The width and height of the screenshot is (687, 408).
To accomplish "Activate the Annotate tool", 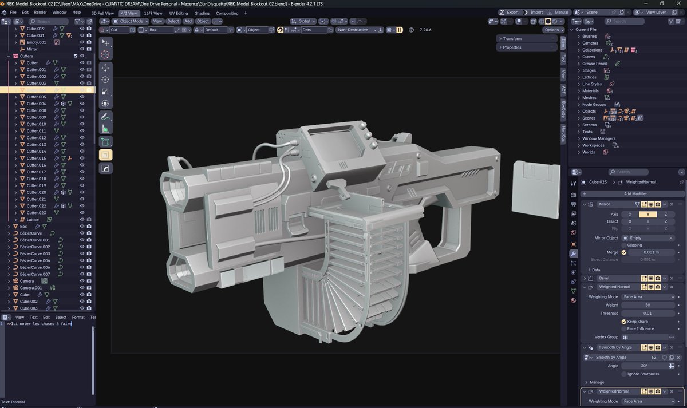I will point(105,117).
